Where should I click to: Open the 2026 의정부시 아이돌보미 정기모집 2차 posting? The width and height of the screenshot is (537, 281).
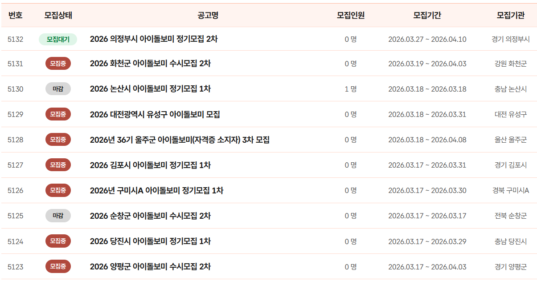point(154,39)
